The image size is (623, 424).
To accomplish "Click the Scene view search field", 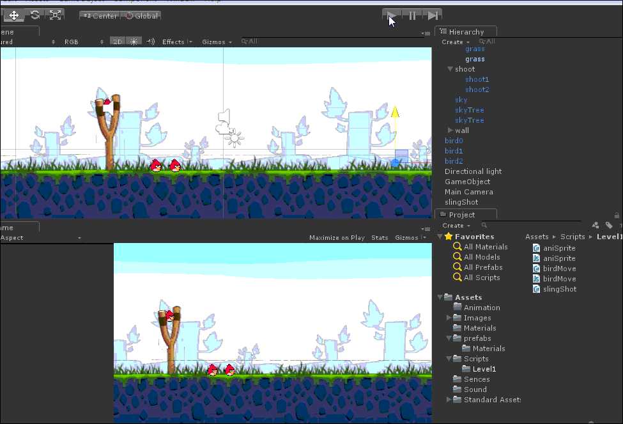I will (334, 42).
